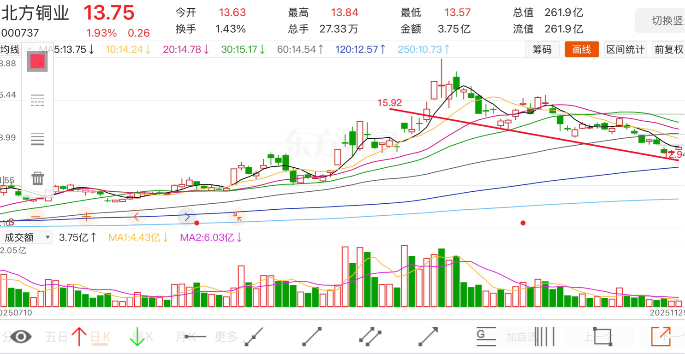Click the 总手 27.33万 volume value
Image resolution: width=685 pixels, height=354 pixels.
tap(339, 29)
